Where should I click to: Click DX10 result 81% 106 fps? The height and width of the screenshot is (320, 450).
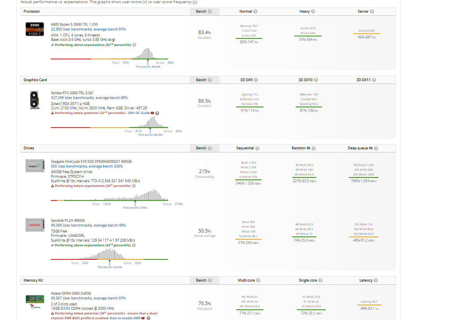pos(309,110)
